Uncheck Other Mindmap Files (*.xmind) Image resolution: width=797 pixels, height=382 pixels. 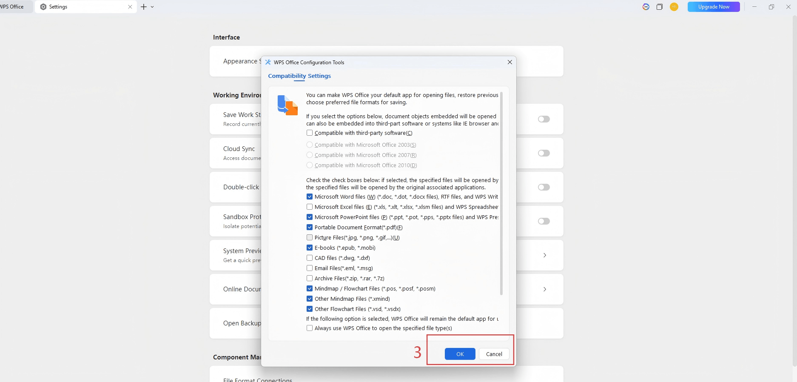point(310,299)
